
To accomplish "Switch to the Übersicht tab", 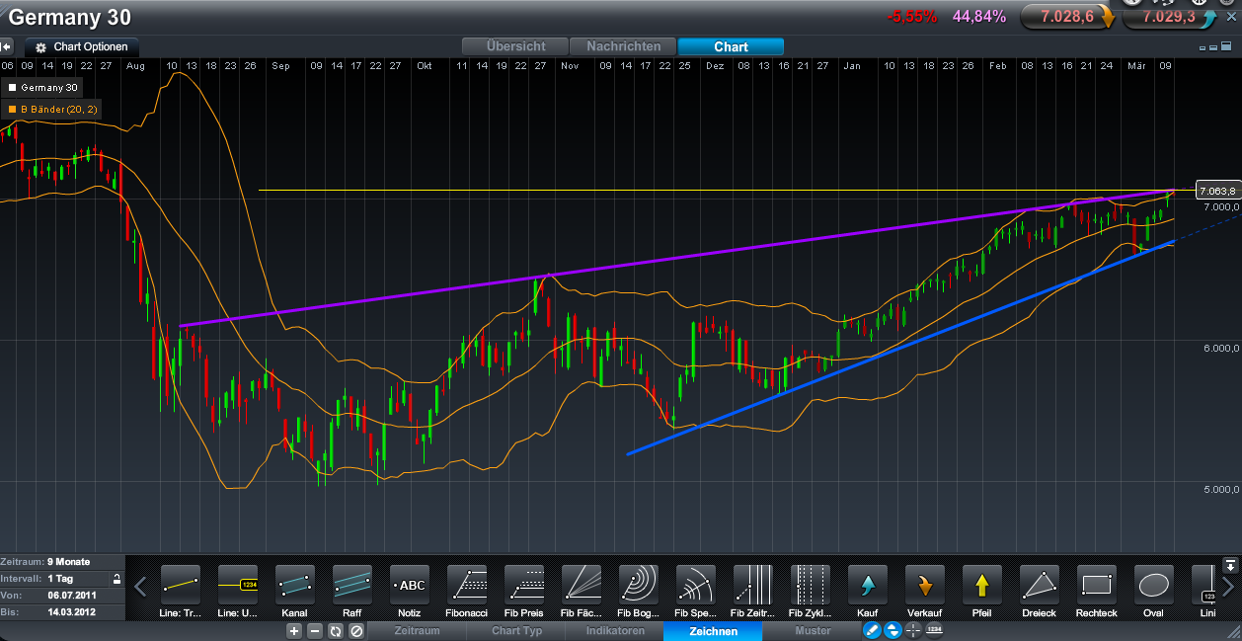I will point(516,46).
